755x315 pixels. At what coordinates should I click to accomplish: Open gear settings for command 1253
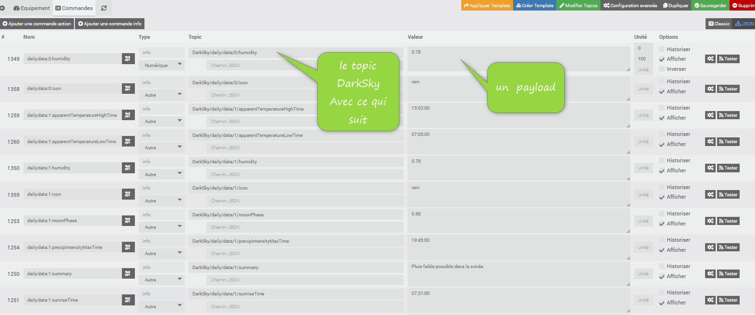710,221
